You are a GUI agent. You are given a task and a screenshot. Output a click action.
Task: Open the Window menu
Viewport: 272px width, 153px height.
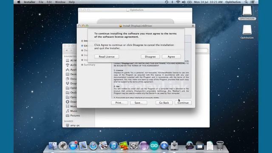60,2
